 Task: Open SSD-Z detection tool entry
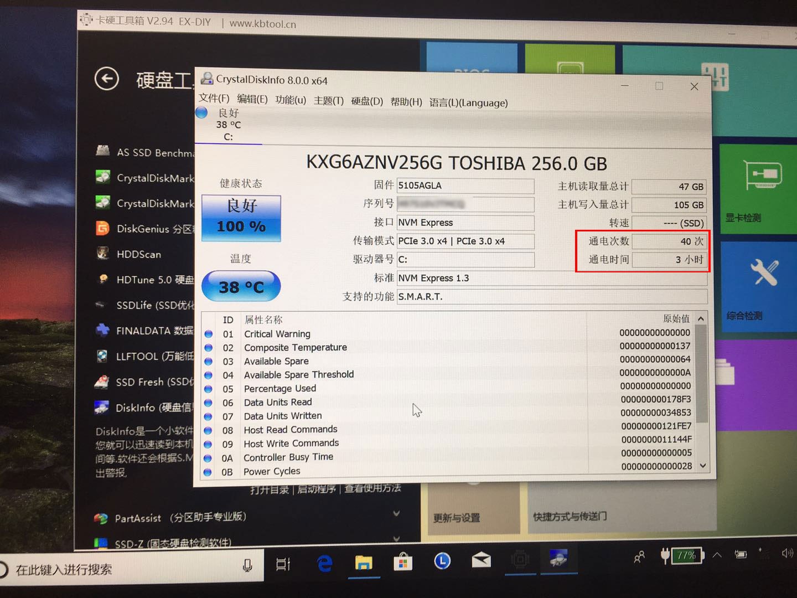163,543
